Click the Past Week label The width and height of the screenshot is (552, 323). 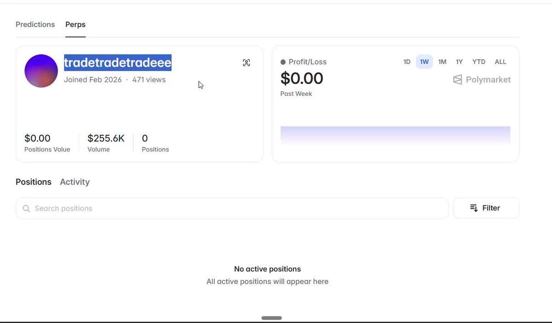[296, 94]
